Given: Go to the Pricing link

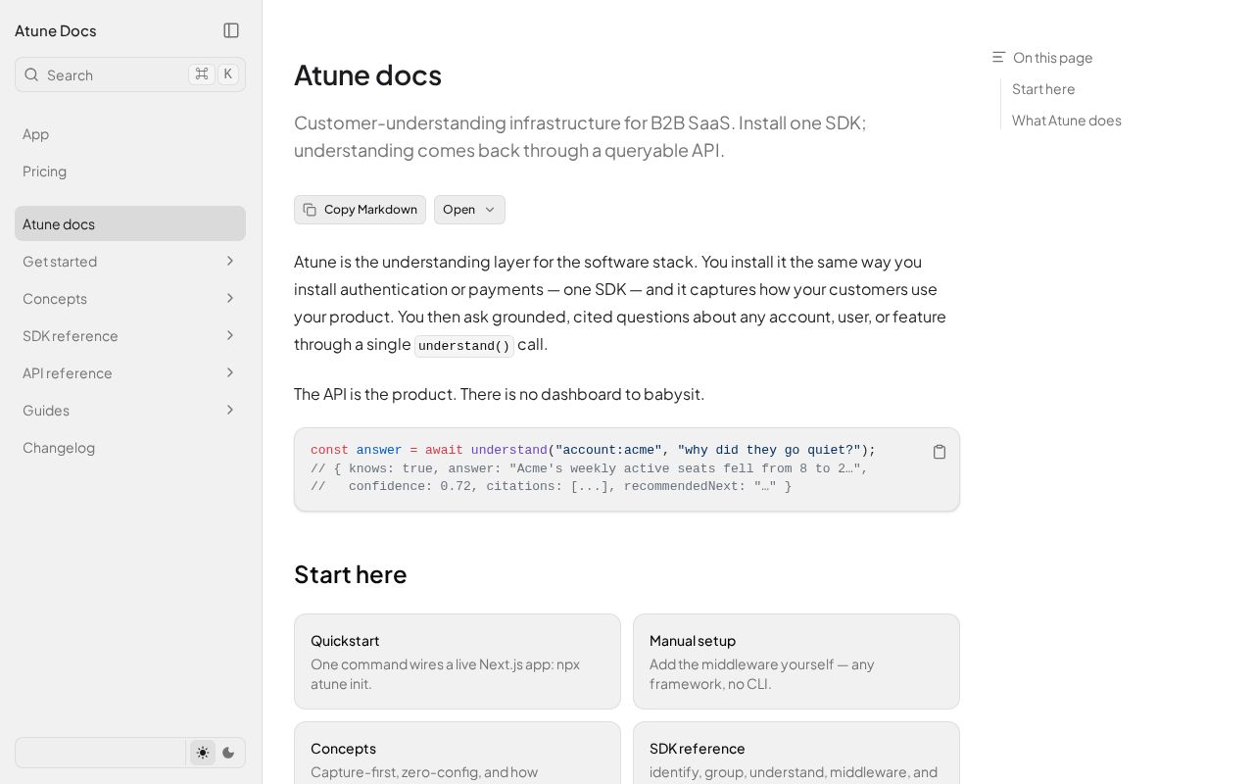Looking at the screenshot, I should pyautogui.click(x=130, y=171).
